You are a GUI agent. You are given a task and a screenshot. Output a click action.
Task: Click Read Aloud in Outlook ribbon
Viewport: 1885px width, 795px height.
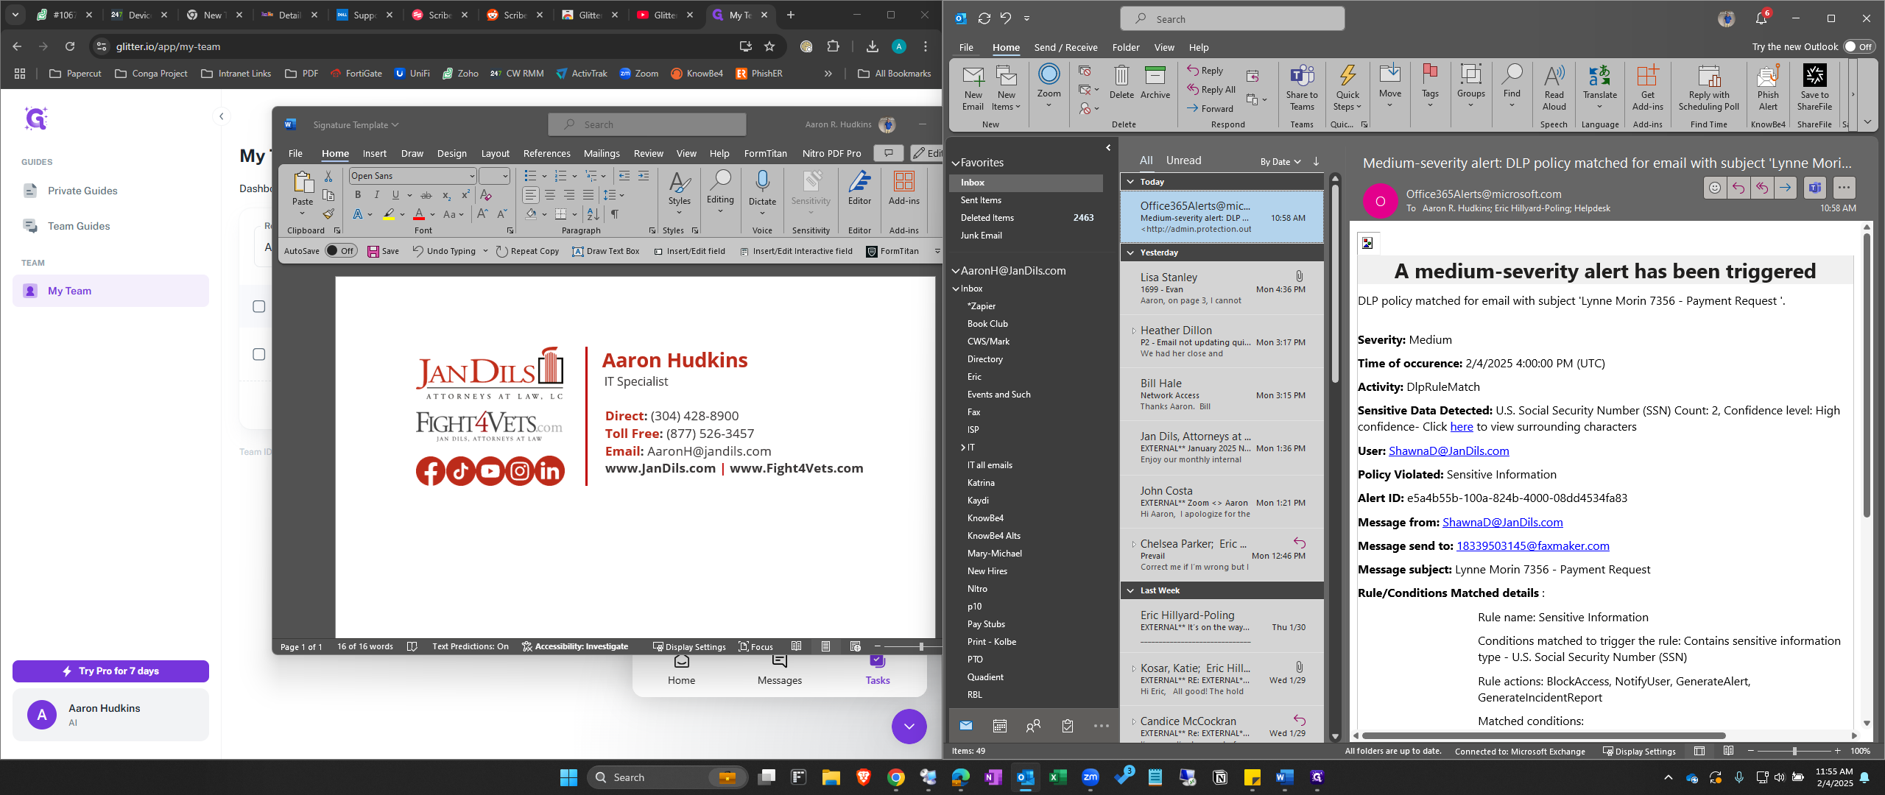point(1554,88)
